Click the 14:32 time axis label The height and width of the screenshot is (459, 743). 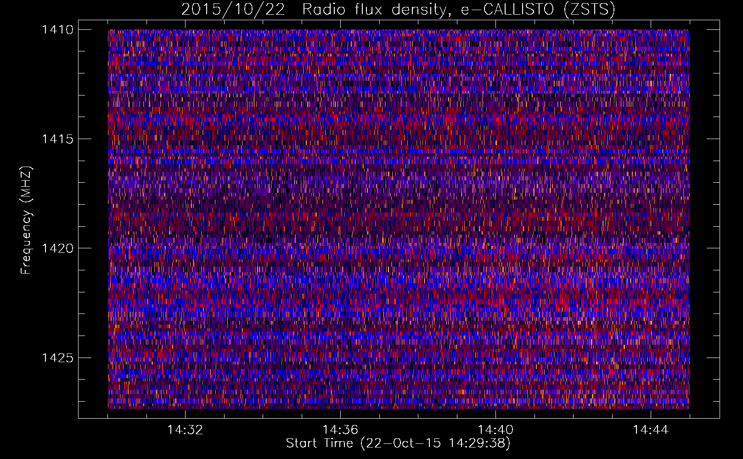pyautogui.click(x=185, y=430)
